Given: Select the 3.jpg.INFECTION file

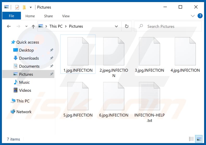Looking at the screenshot, I should [149, 55].
